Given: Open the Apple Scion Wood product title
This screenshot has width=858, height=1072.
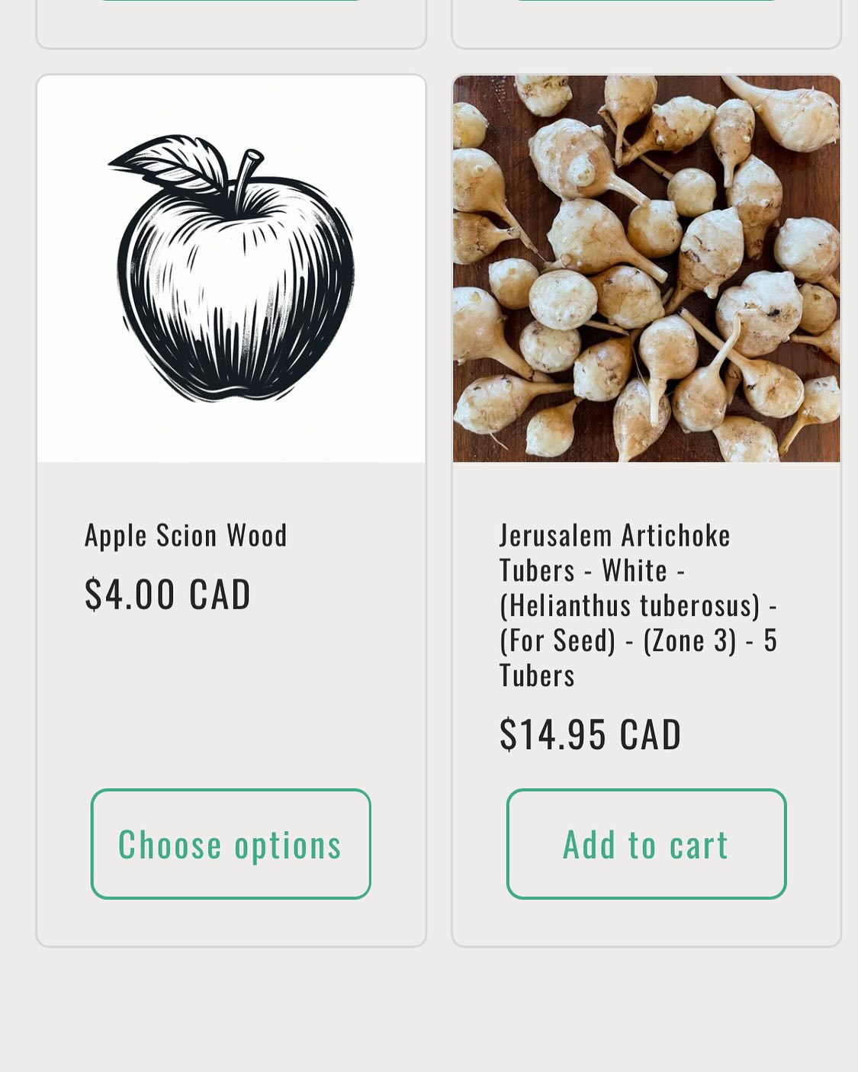Looking at the screenshot, I should pos(185,535).
